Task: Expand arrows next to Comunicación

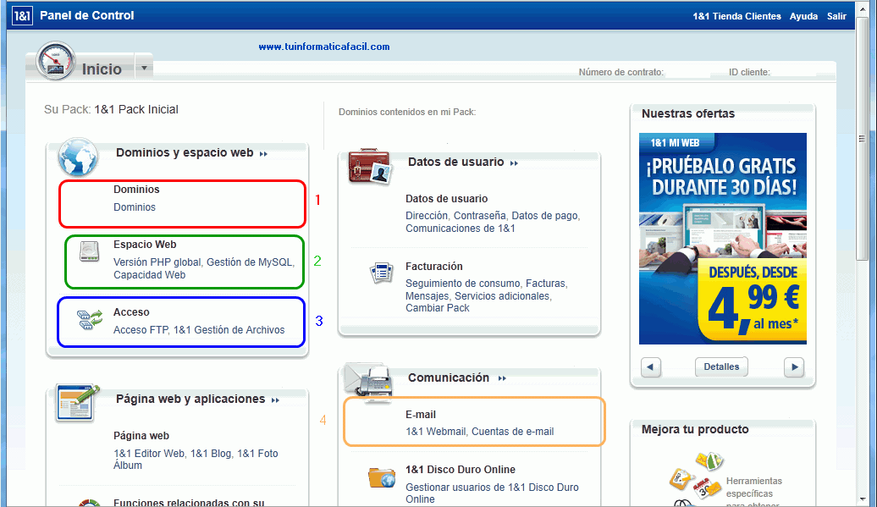Action: click(x=502, y=378)
